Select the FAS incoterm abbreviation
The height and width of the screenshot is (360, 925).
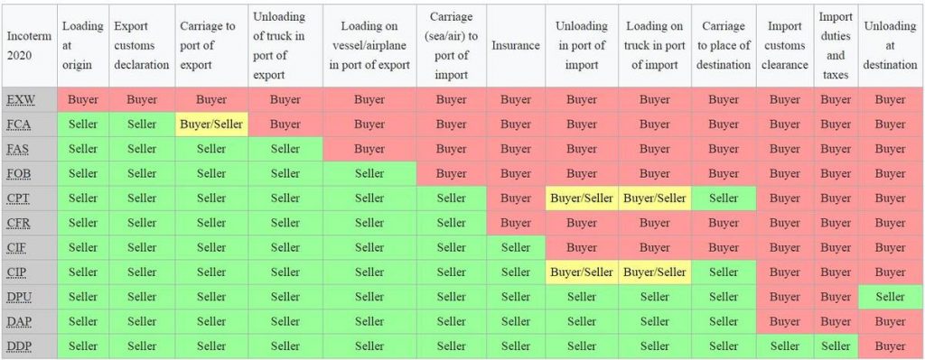pos(19,150)
